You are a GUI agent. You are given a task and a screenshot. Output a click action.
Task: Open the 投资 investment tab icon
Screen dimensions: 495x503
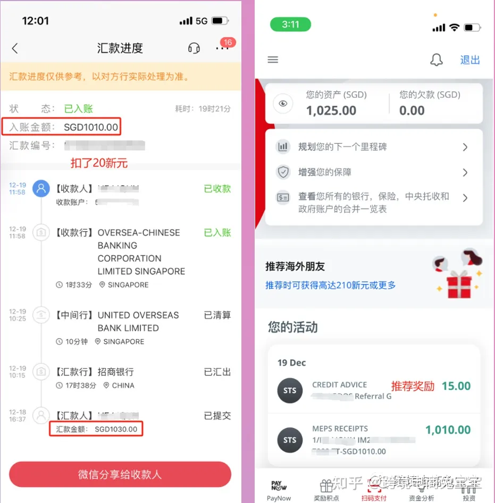(x=469, y=491)
